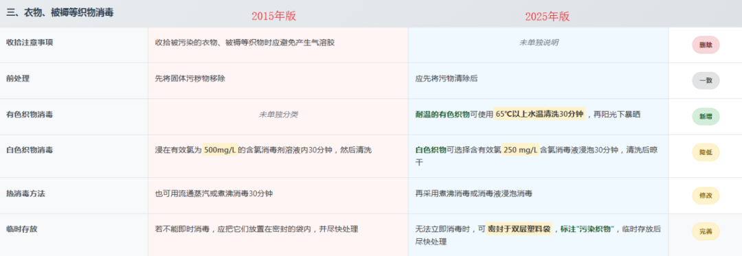Select the row label 临时存放
Viewport: 742px width, 256px height.
click(22, 229)
